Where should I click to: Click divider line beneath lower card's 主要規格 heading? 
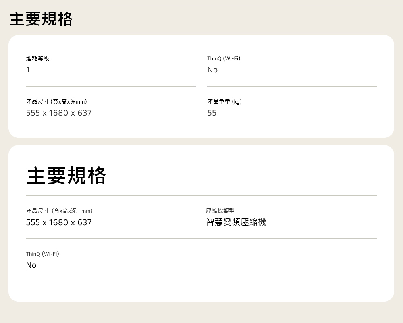pyautogui.click(x=201, y=196)
